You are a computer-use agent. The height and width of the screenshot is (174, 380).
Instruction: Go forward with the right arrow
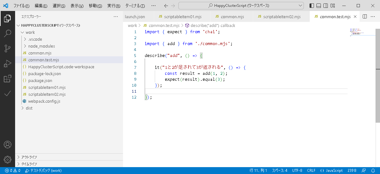173,6
